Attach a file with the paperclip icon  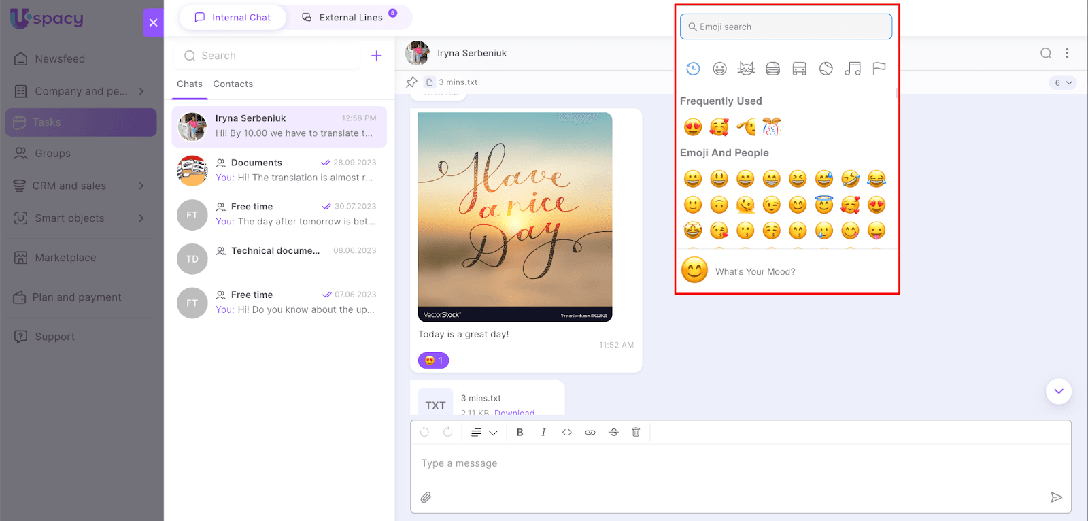[x=426, y=497]
